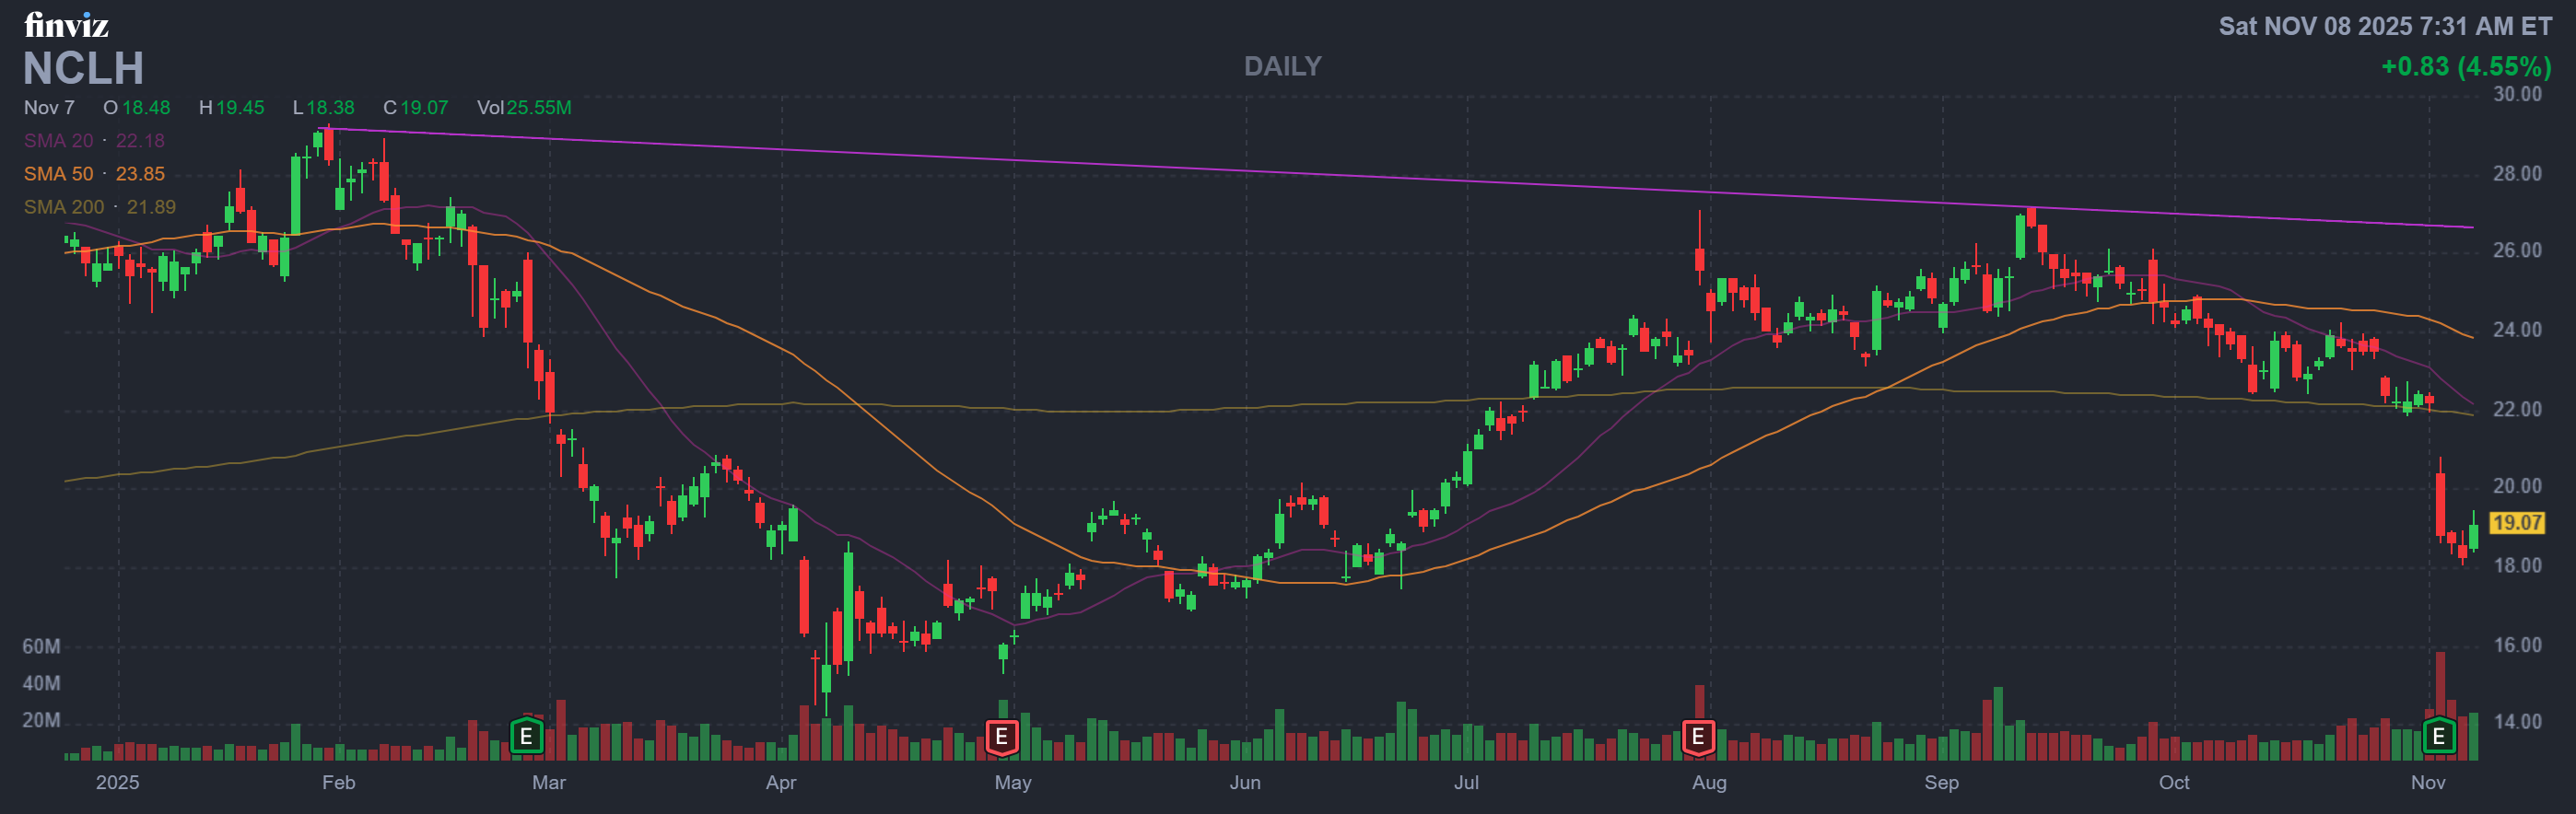Click the DAILY timeframe label

pos(1282,66)
